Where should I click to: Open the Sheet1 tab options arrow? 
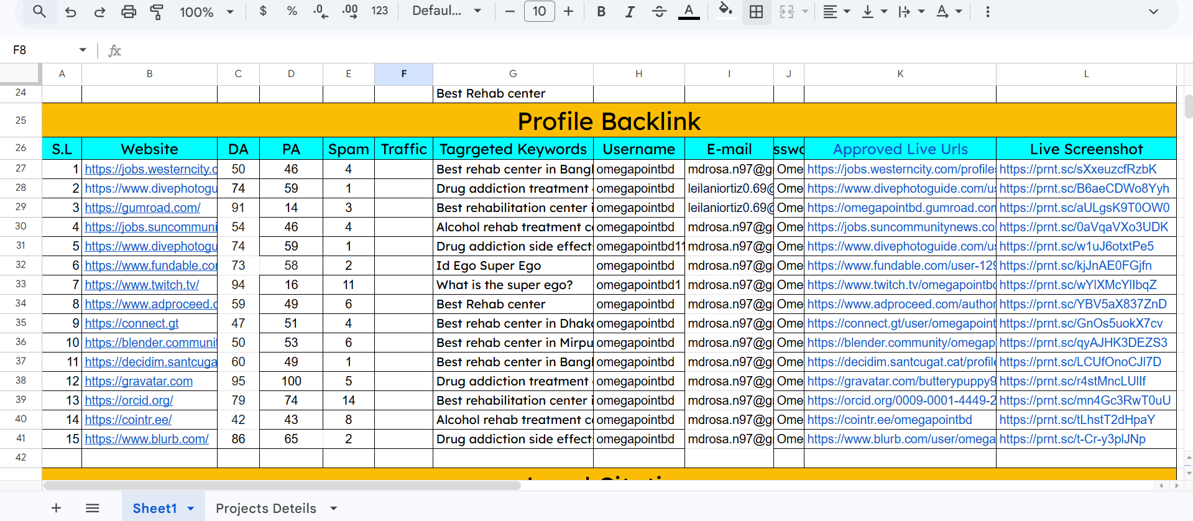pos(191,509)
